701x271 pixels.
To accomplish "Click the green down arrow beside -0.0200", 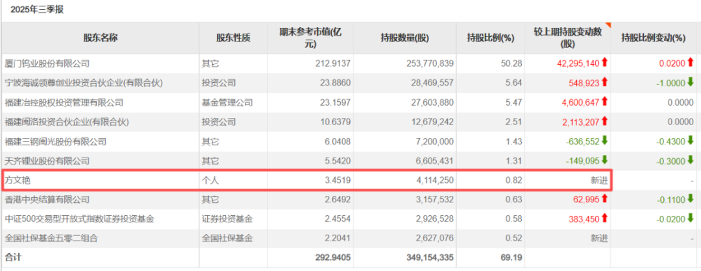I will [691, 218].
